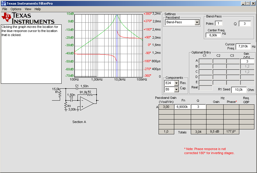Click the R3 3,00k resistor in schematic

point(66,105)
